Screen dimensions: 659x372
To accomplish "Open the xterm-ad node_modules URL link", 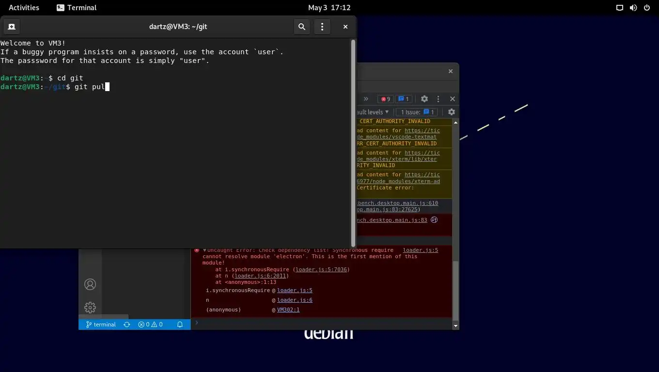I will click(398, 181).
